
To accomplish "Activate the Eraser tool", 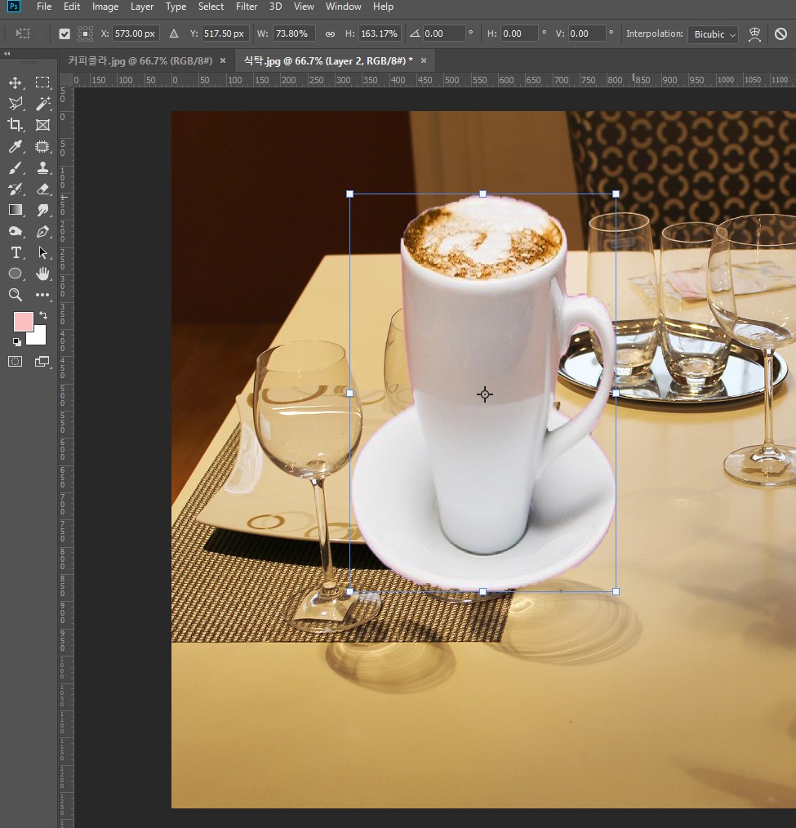I will (43, 189).
